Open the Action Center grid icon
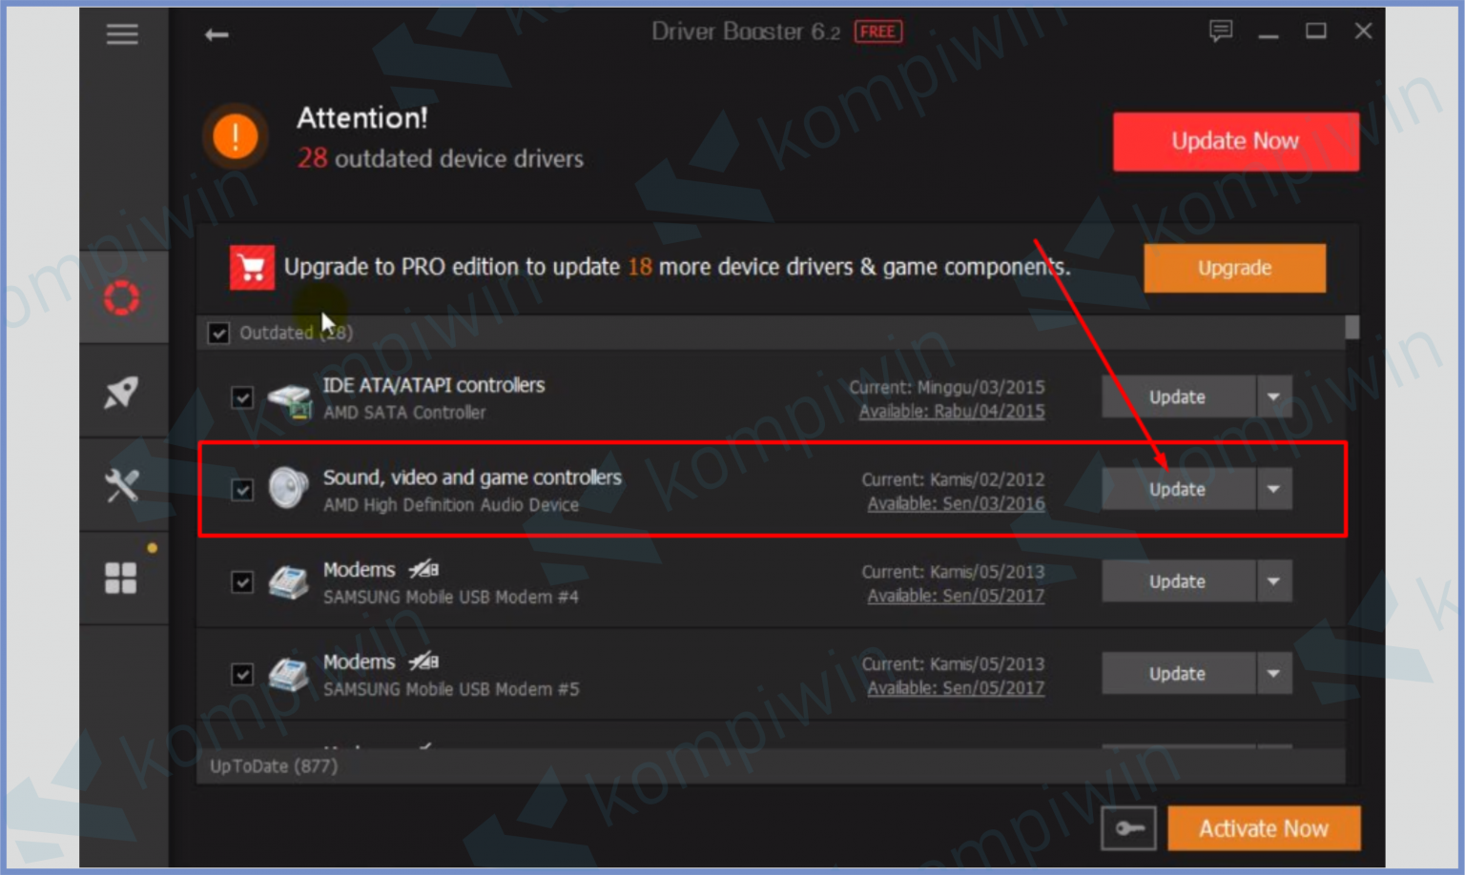Screen dimensions: 1465x875 tap(121, 578)
